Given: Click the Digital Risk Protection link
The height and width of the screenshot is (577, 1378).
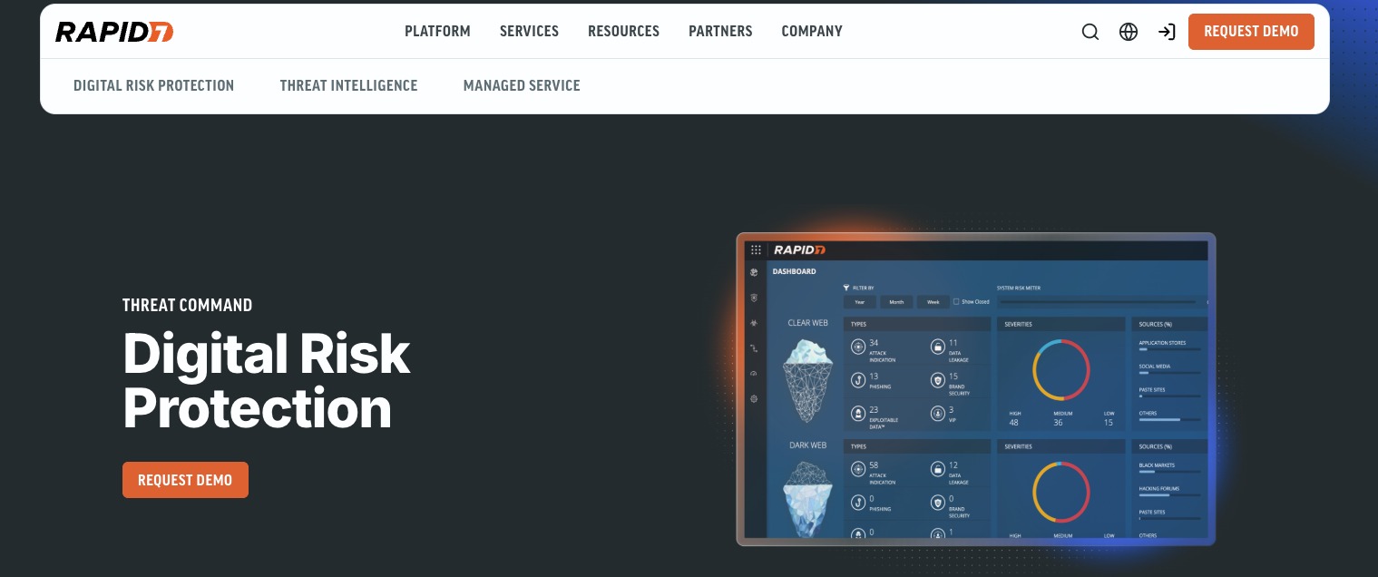Looking at the screenshot, I should 153,85.
